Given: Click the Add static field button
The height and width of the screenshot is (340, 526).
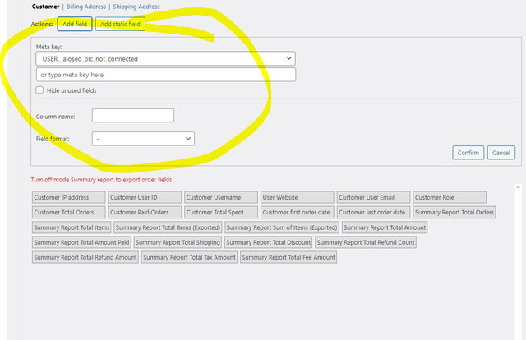Looking at the screenshot, I should pos(120,24).
